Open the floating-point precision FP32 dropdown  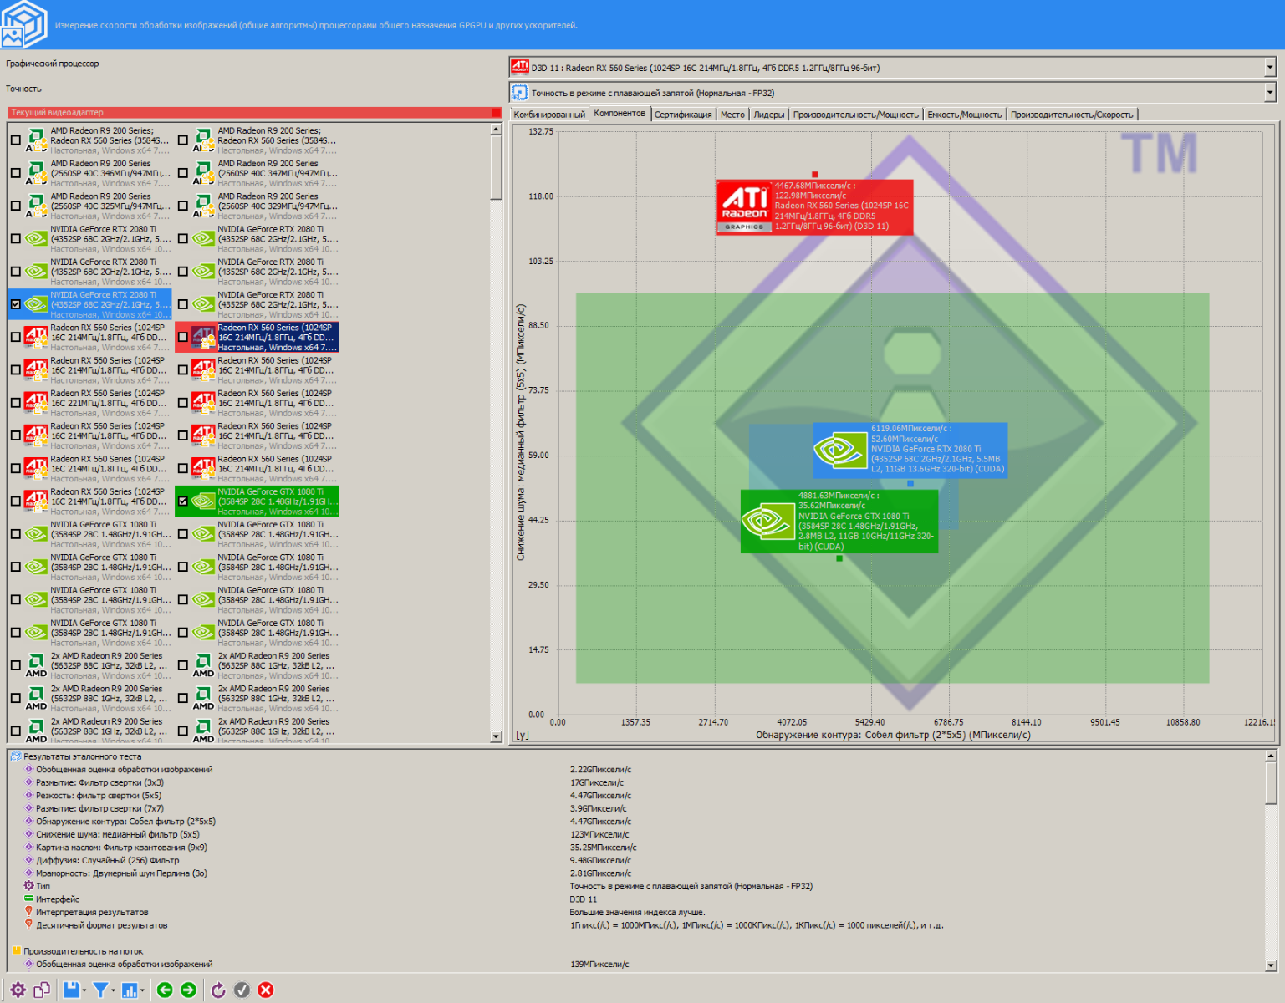[1269, 93]
